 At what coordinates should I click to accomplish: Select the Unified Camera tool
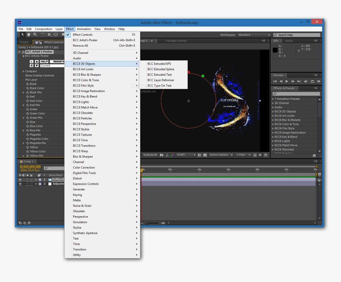tap(50, 35)
